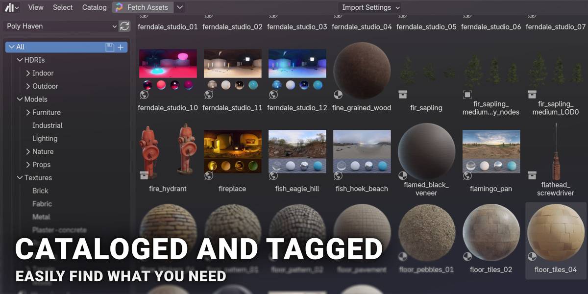
Task: Click the Poly Haven logo in Fetch Assets
Action: click(x=119, y=7)
